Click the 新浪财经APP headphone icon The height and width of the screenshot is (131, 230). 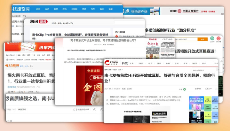75,110
